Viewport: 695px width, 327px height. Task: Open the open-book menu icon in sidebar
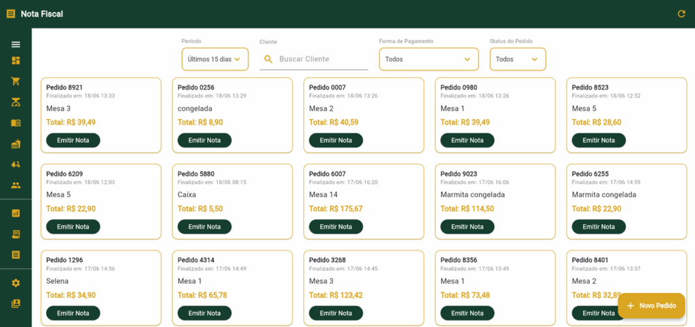click(16, 123)
